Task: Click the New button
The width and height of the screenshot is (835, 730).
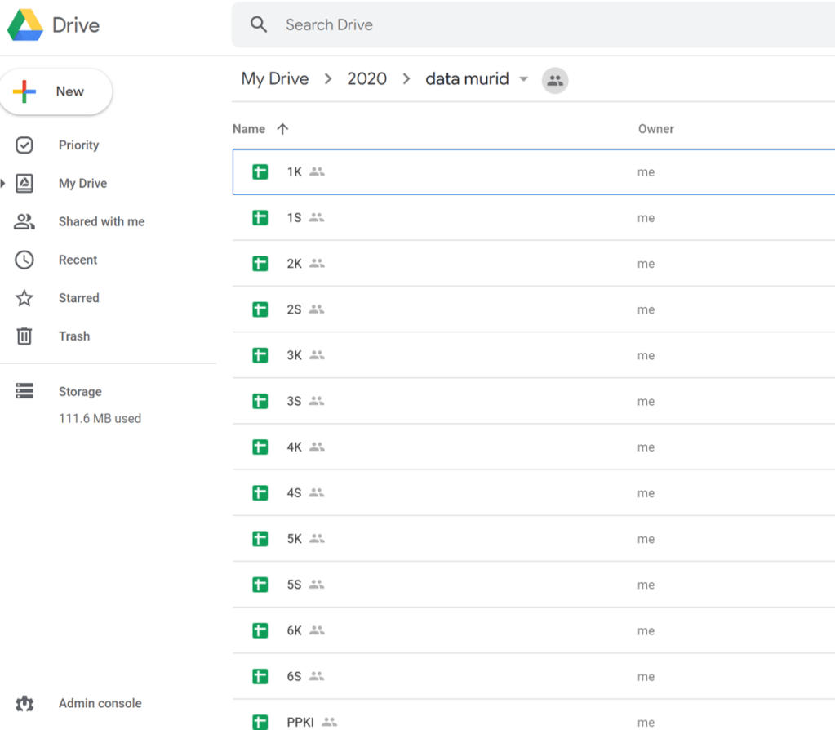Action: point(56,91)
